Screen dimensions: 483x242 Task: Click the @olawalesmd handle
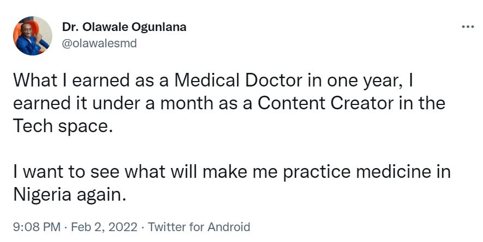coord(100,44)
